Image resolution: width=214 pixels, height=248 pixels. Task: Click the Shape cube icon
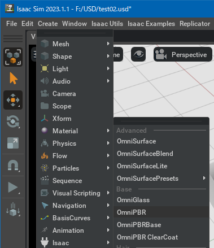tap(45, 56)
